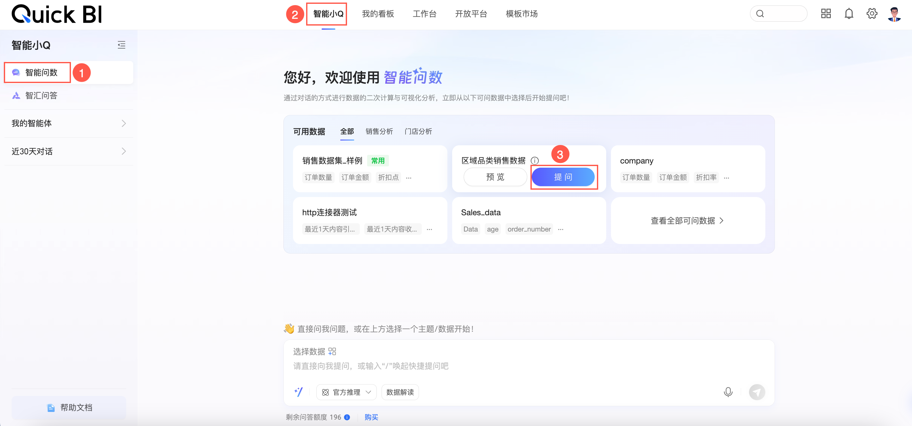Click 订单数量 tag on 销售数据集_样例 card
This screenshot has height=426, width=912.
[x=318, y=177]
